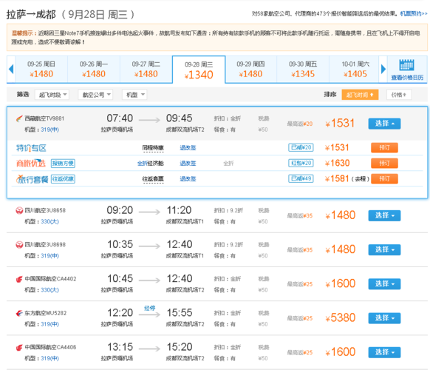
Task: Click the Air China CA4406 logo
Action: pos(19,347)
